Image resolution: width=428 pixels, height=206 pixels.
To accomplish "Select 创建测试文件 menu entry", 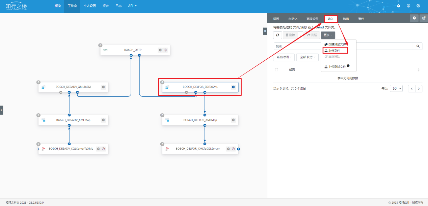I will click(x=337, y=45).
